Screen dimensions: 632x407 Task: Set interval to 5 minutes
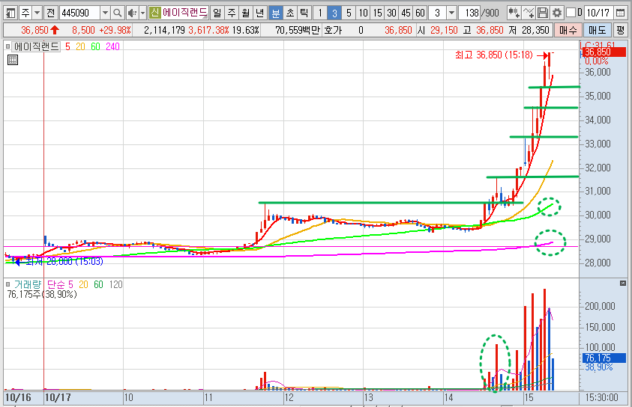point(349,13)
